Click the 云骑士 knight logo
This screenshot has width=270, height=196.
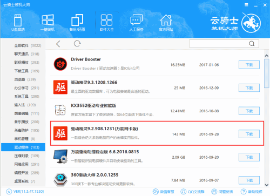click(251, 23)
